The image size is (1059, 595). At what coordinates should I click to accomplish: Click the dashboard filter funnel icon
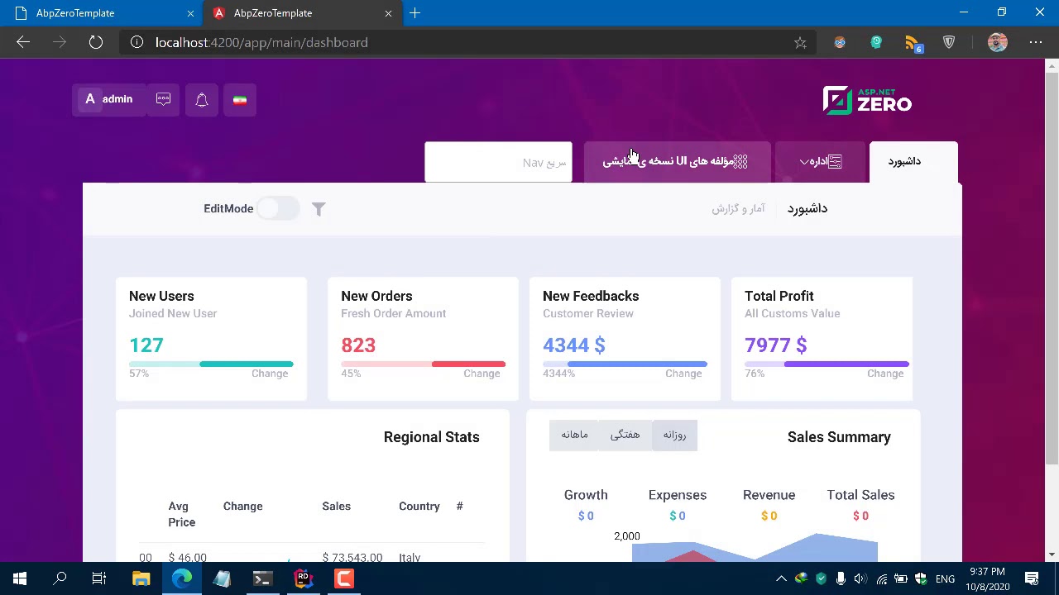point(319,209)
